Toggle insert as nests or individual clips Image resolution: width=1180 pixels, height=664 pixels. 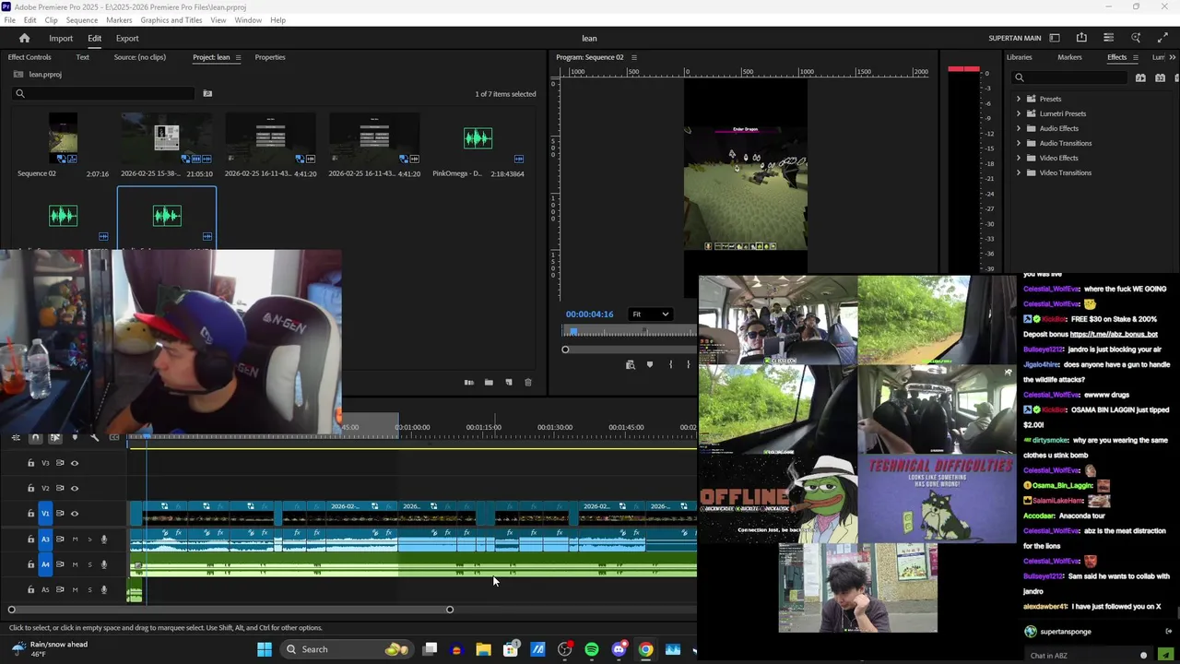(x=16, y=437)
